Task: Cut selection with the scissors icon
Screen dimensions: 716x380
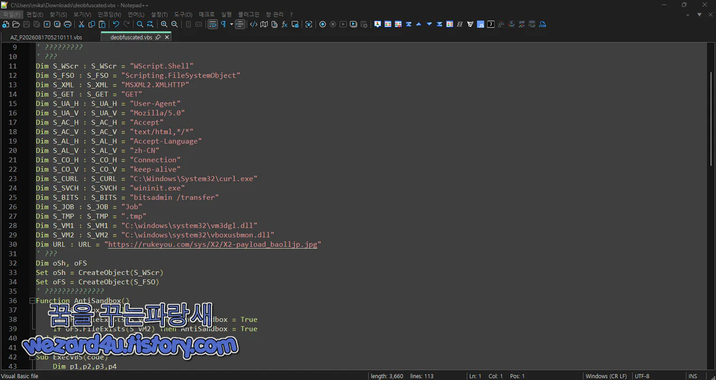Action: pos(82,24)
